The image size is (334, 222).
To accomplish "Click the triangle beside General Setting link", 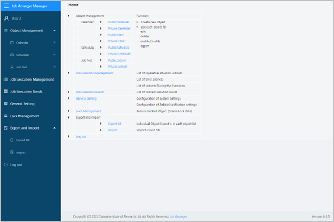I will pyautogui.click(x=68, y=98).
